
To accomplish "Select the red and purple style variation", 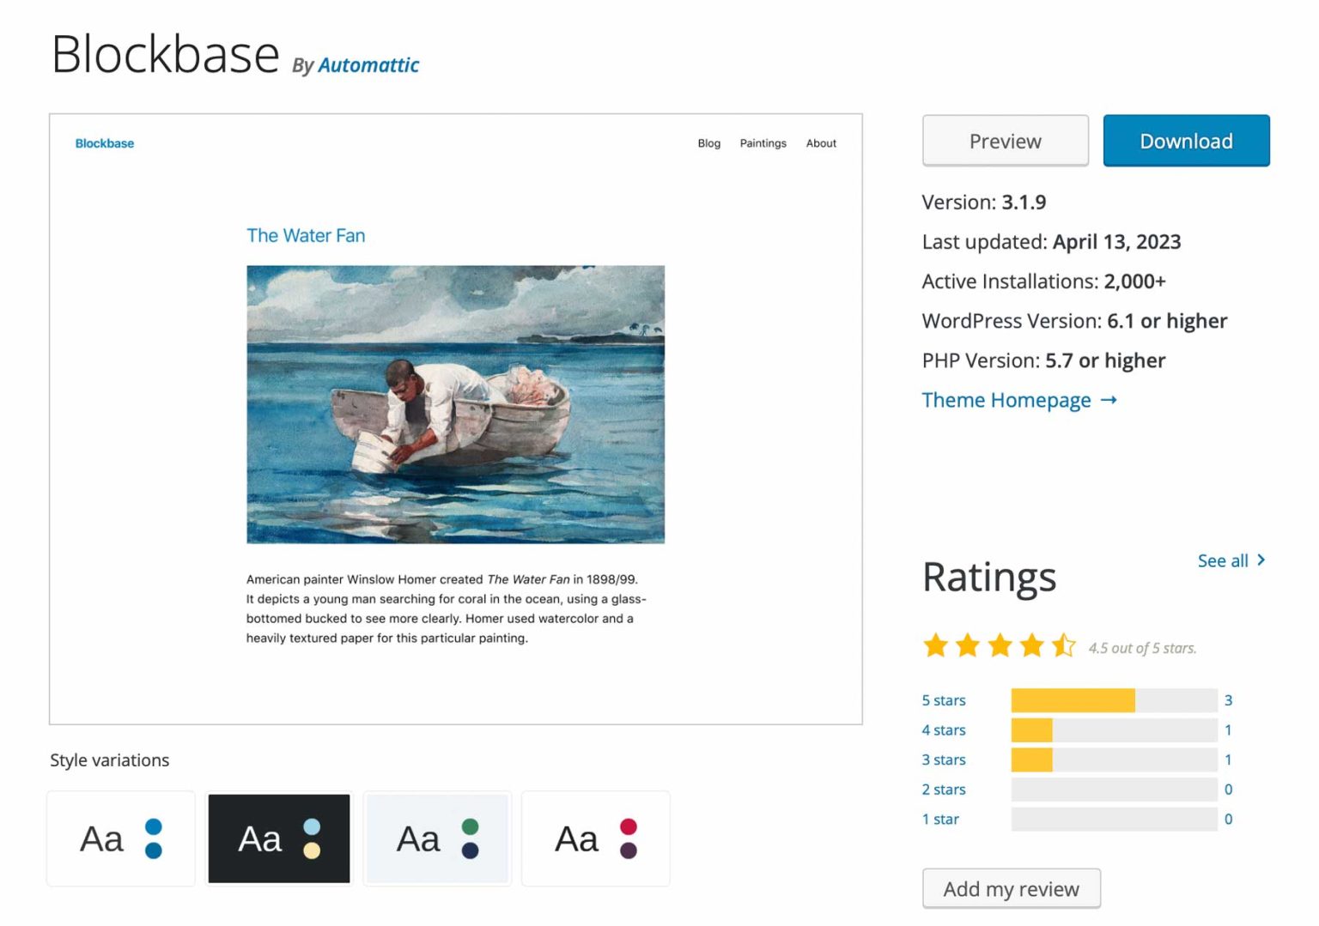I will tap(595, 838).
